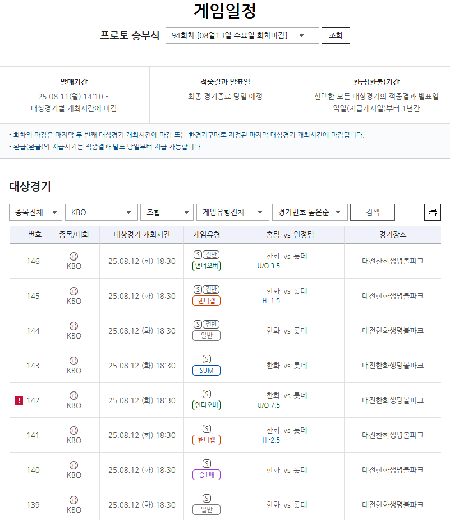Image resolution: width=450 pixels, height=520 pixels.
Task: Open the 조합 combination dropdown
Action: [x=166, y=212]
